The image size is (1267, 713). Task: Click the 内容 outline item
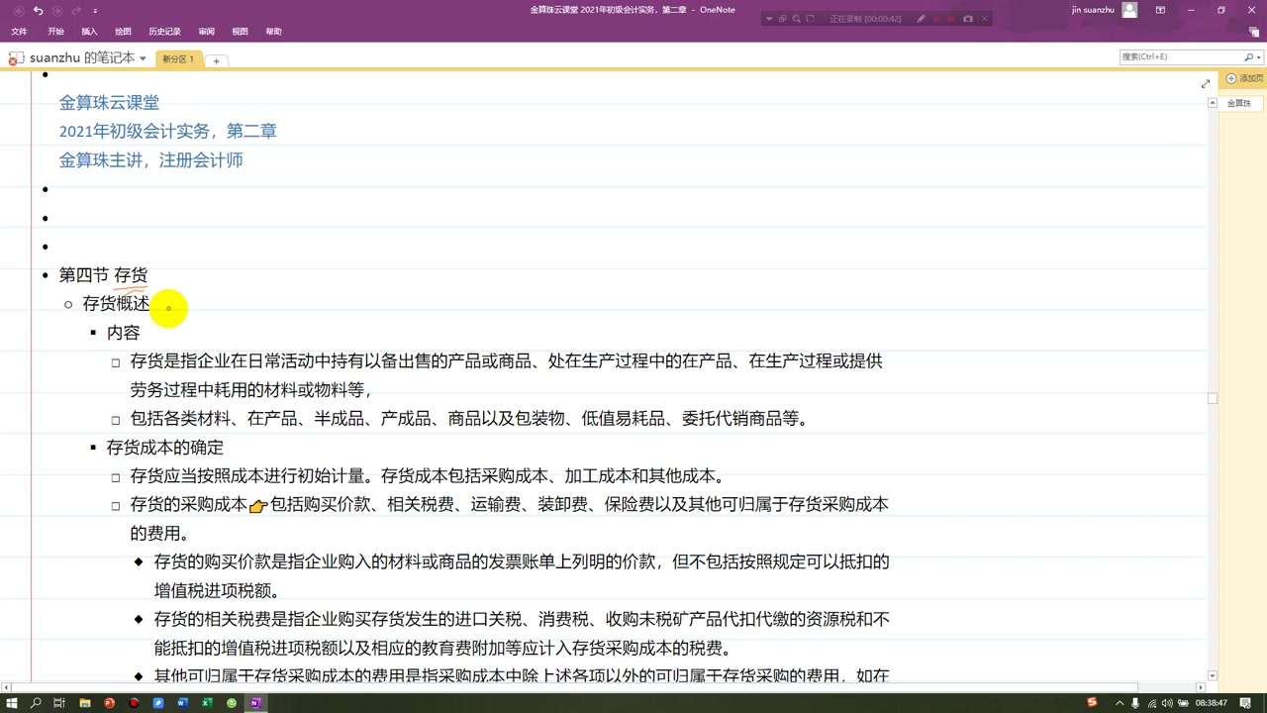click(123, 333)
